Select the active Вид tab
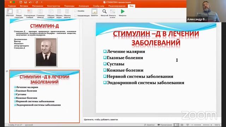The height and width of the screenshot is (127, 226). point(131,6)
